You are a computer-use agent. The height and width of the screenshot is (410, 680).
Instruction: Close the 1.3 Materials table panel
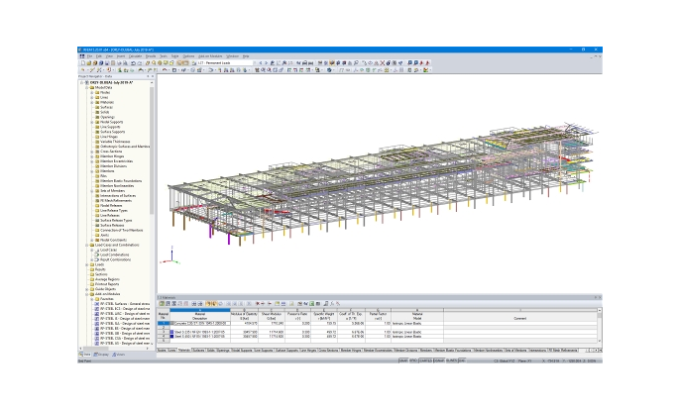pyautogui.click(x=600, y=297)
